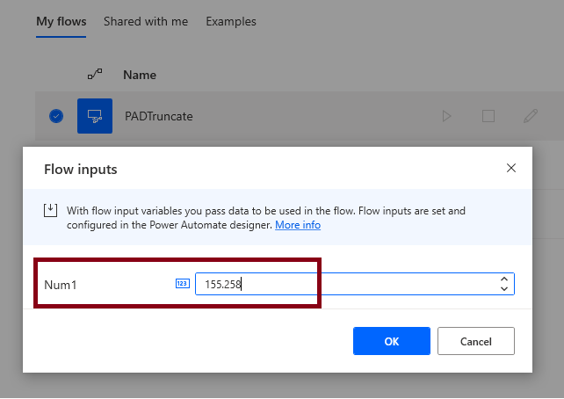This screenshot has width=564, height=399.
Task: Click inside the Num1 input field
Action: click(x=343, y=284)
